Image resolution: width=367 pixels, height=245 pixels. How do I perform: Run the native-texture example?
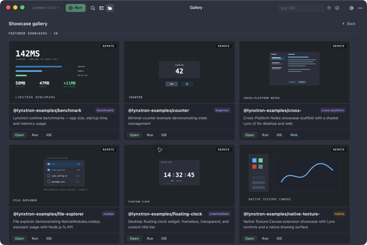(x=265, y=238)
